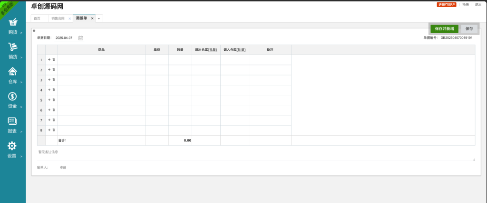Open the 仓库 warehouse icon
The height and width of the screenshot is (203, 487).
[x=13, y=72]
